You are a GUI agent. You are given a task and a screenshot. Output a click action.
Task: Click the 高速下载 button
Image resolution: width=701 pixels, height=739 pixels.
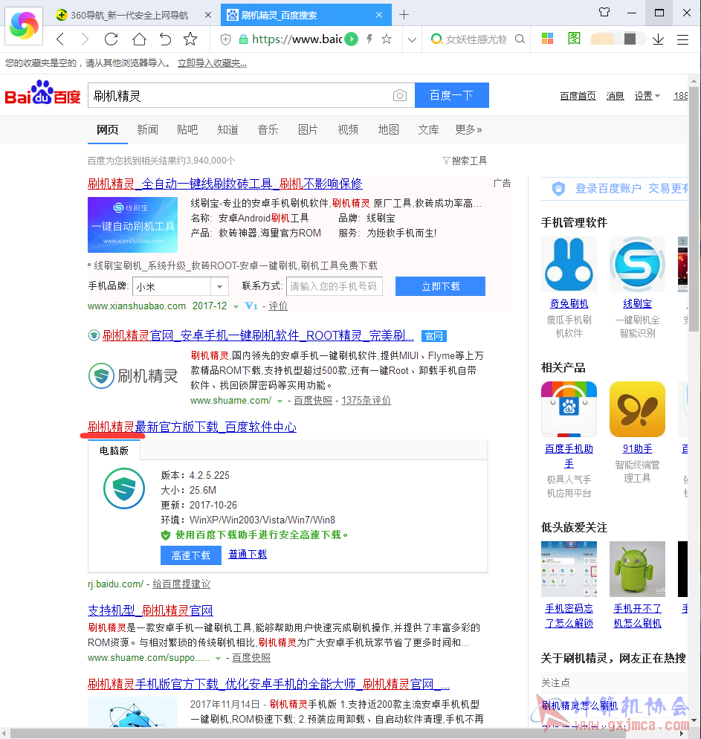tap(191, 555)
